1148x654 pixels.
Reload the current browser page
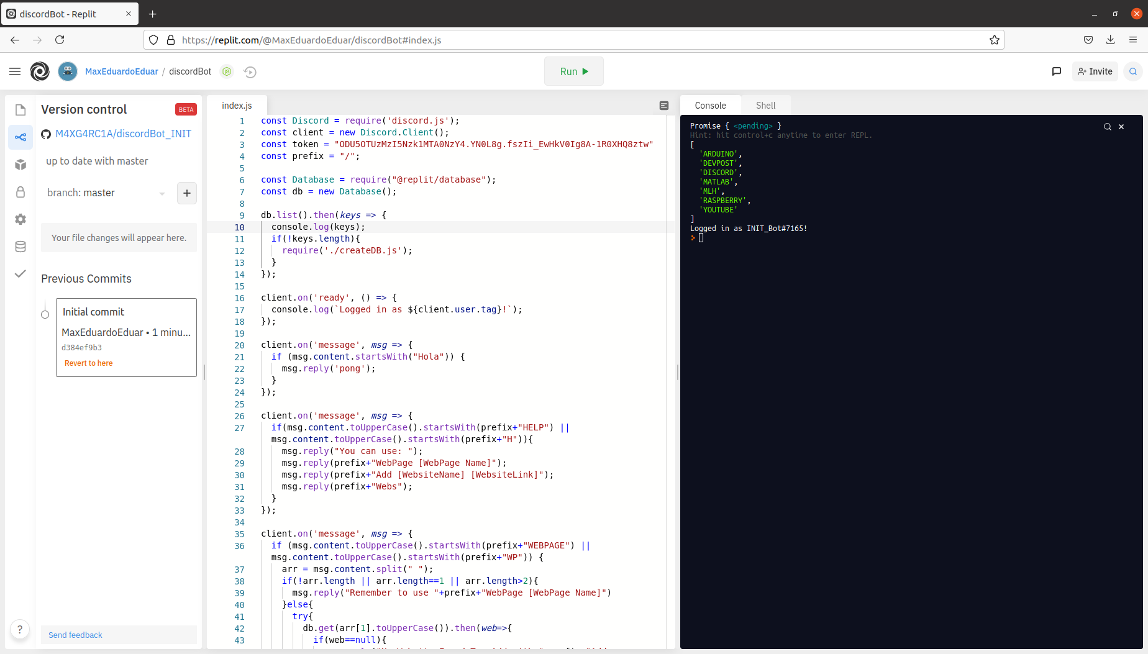[x=60, y=40]
